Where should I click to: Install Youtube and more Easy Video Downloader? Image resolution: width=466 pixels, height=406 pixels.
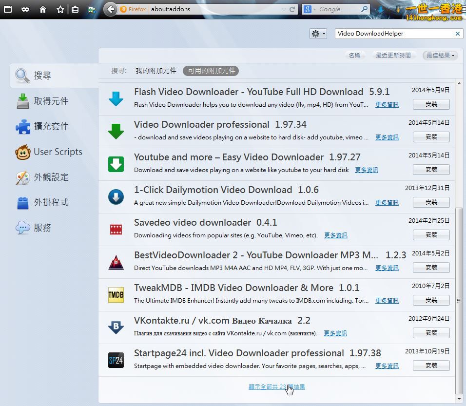point(431,170)
